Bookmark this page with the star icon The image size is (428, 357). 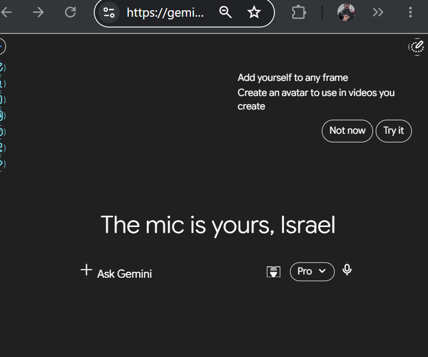point(254,12)
